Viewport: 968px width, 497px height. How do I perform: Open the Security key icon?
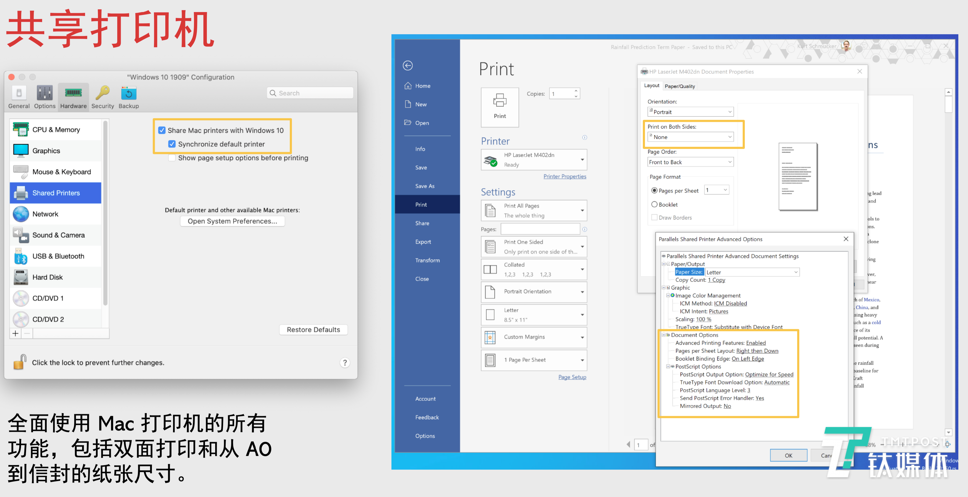pyautogui.click(x=102, y=93)
